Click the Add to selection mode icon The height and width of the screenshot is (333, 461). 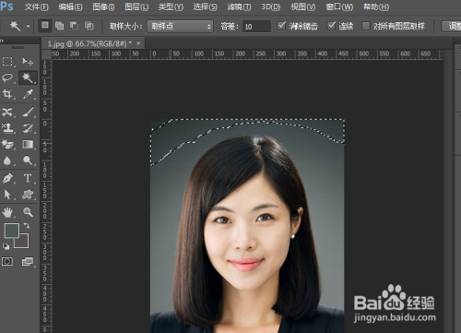59,26
